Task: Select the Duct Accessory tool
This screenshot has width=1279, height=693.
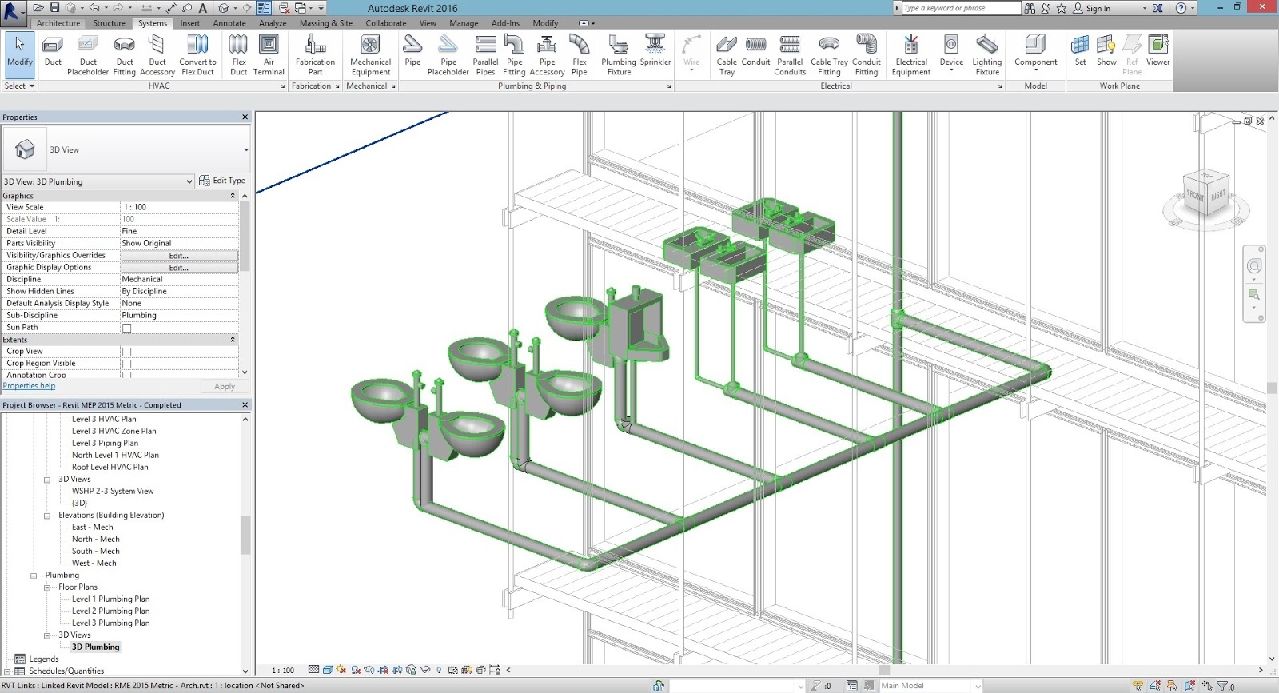Action: [157, 54]
